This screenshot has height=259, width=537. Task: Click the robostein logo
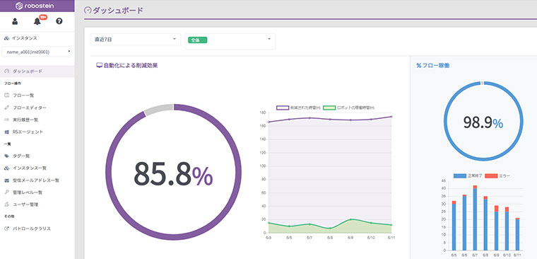pos(37,6)
